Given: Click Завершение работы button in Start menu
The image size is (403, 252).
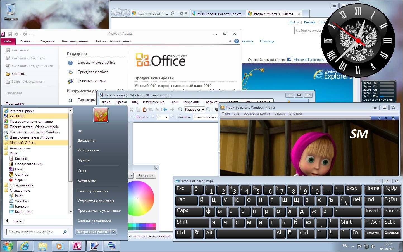Looking at the screenshot, I should [93, 232].
